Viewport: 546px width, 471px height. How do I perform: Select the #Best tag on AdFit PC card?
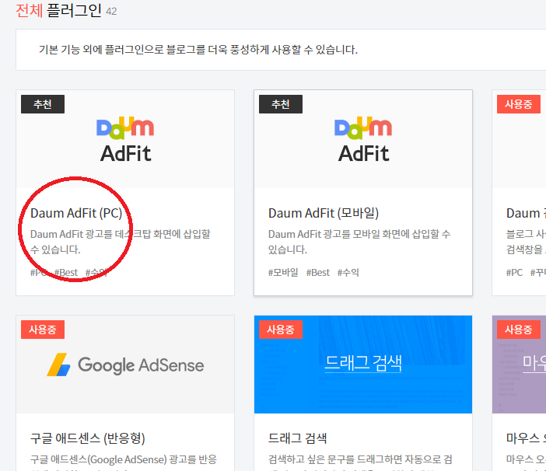tap(66, 272)
